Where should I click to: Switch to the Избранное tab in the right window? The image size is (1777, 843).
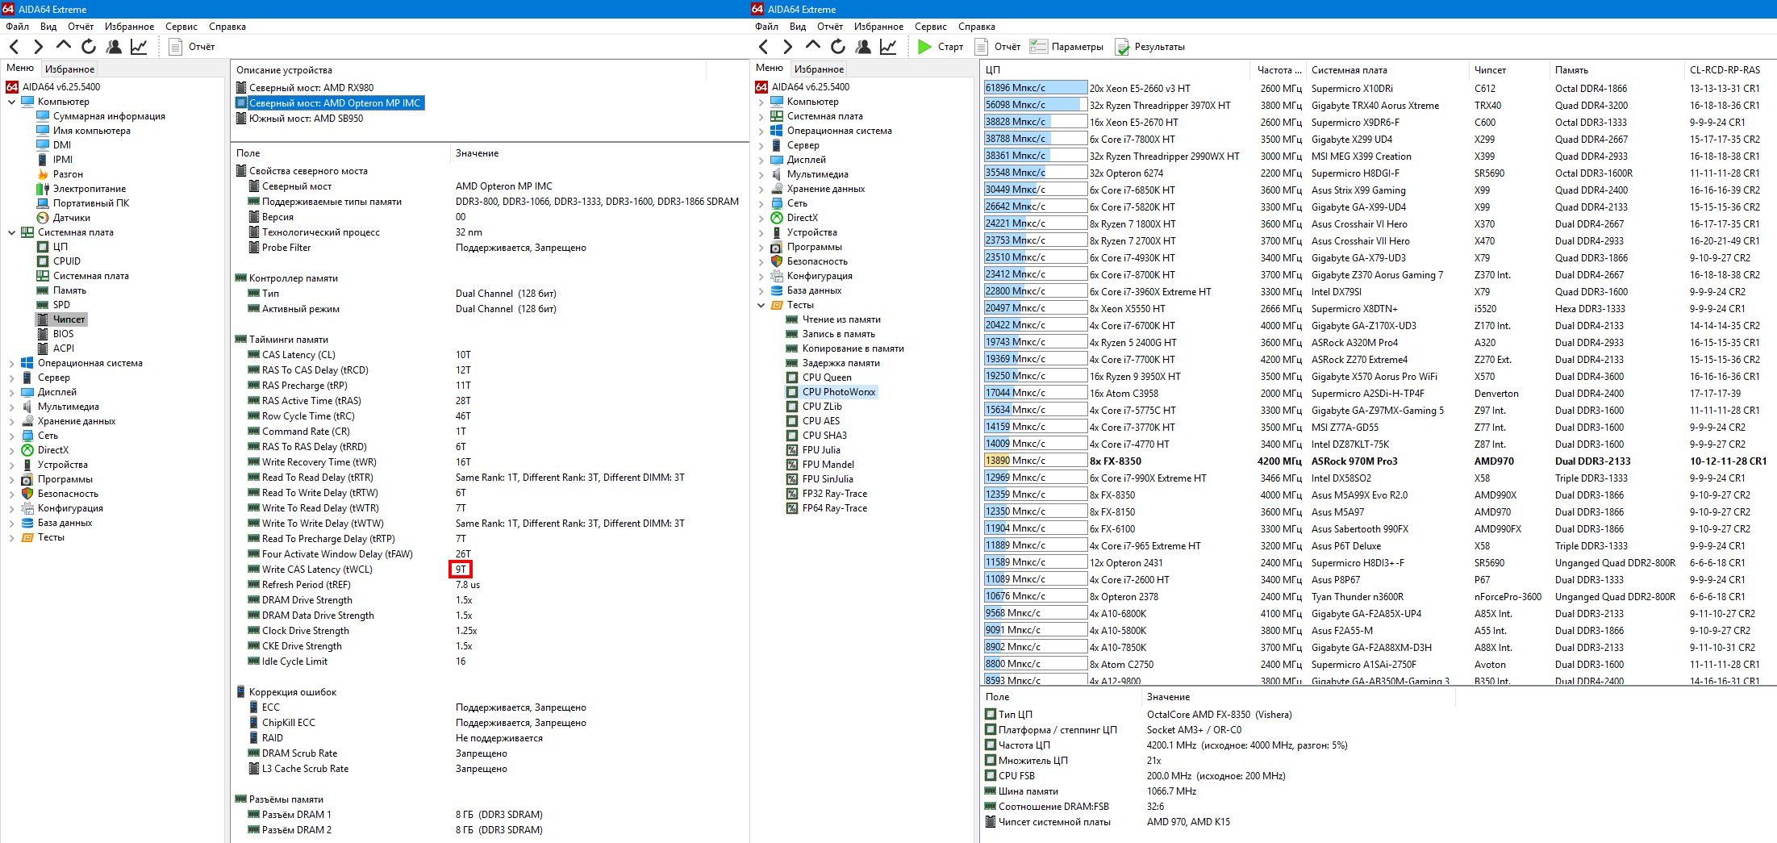tap(819, 69)
